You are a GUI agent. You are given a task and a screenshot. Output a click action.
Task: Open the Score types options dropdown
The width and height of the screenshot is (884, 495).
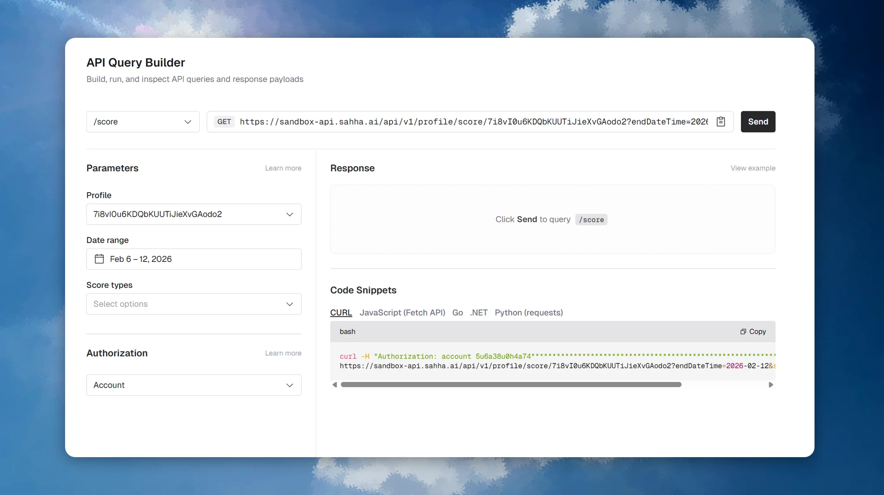194,304
